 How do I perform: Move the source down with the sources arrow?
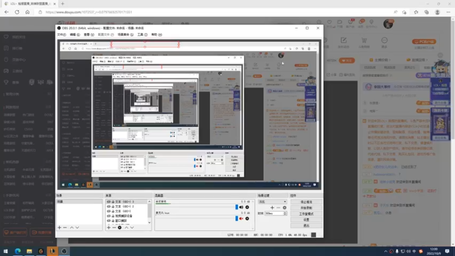click(132, 228)
